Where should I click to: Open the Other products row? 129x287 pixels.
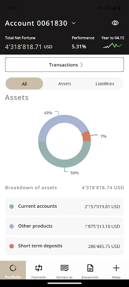click(x=64, y=226)
